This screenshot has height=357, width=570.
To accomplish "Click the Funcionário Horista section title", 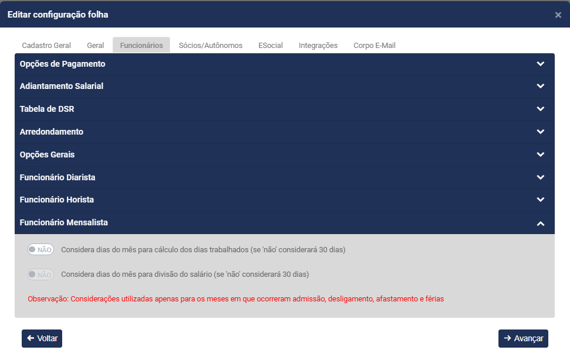I will [x=57, y=200].
